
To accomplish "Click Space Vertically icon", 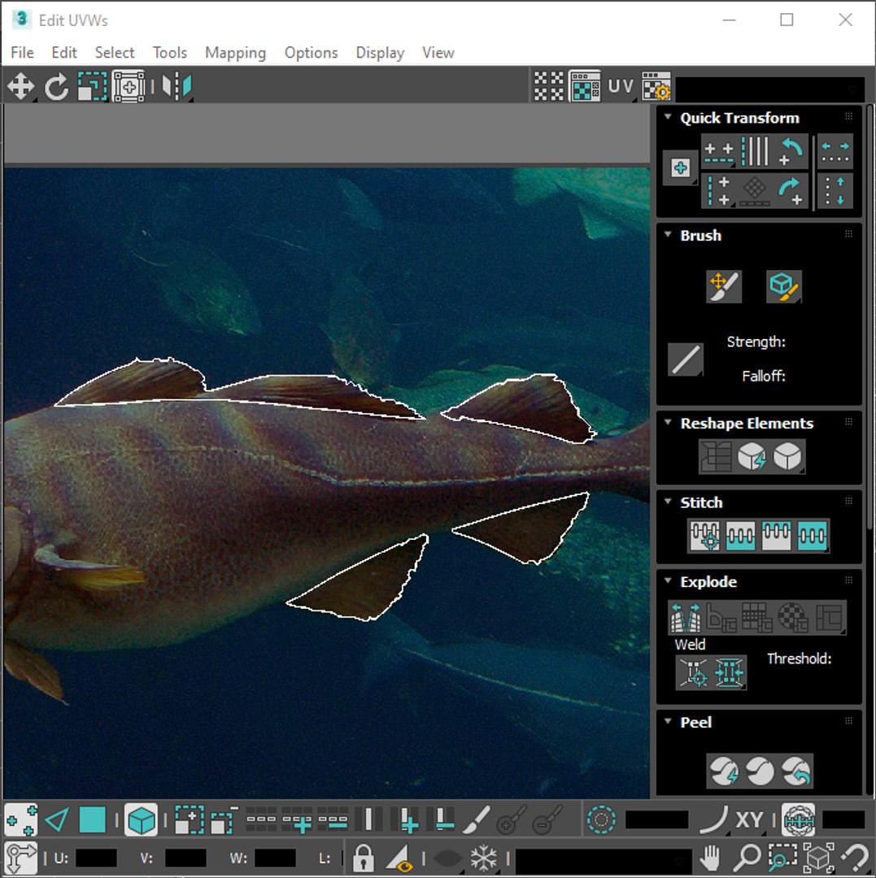I will (835, 191).
